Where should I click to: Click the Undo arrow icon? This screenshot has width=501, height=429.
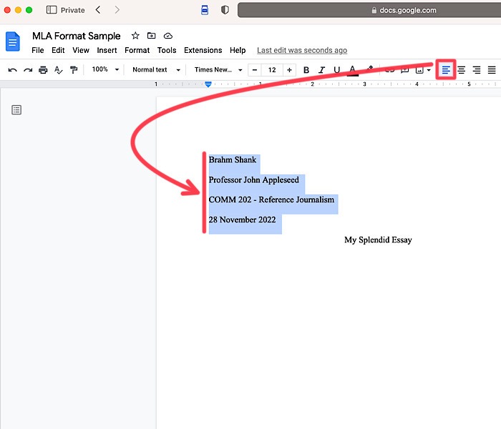[x=12, y=70]
